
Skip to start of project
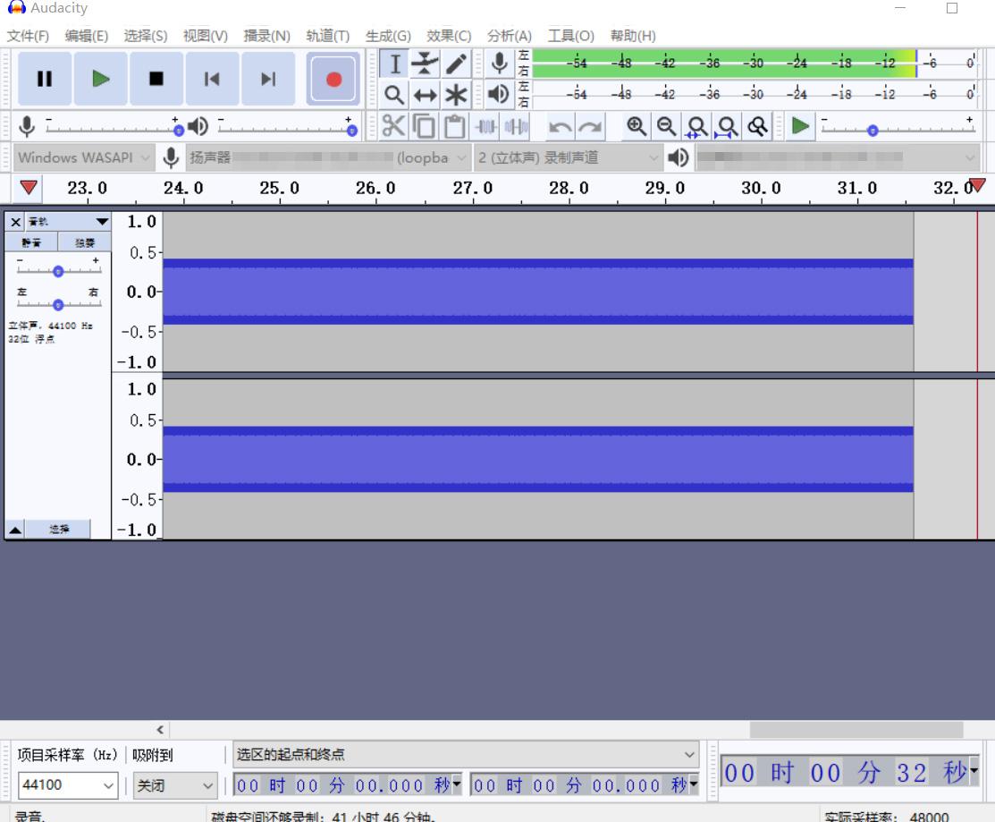[212, 79]
